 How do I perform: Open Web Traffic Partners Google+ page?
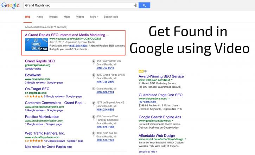tap(75, 141)
